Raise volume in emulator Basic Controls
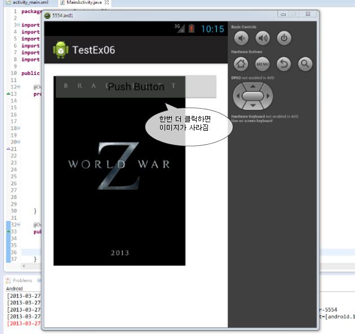355x334 pixels. (263, 38)
